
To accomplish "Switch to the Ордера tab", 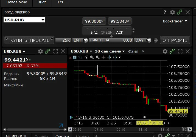I will coord(41,136).
